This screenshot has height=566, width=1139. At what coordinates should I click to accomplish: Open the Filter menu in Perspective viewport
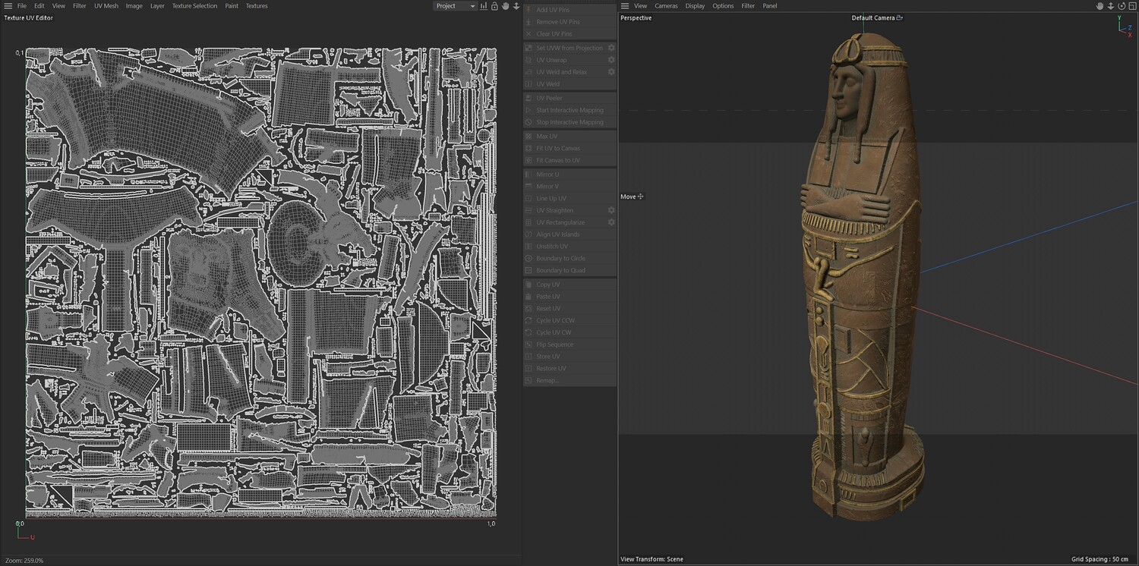[748, 6]
